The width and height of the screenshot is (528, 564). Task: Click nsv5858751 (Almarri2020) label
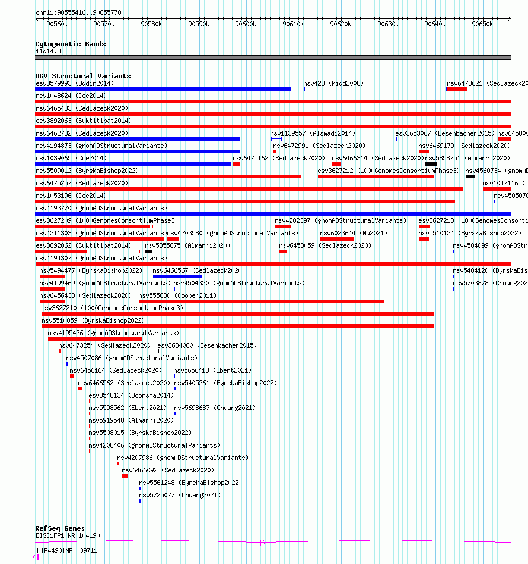click(x=467, y=158)
